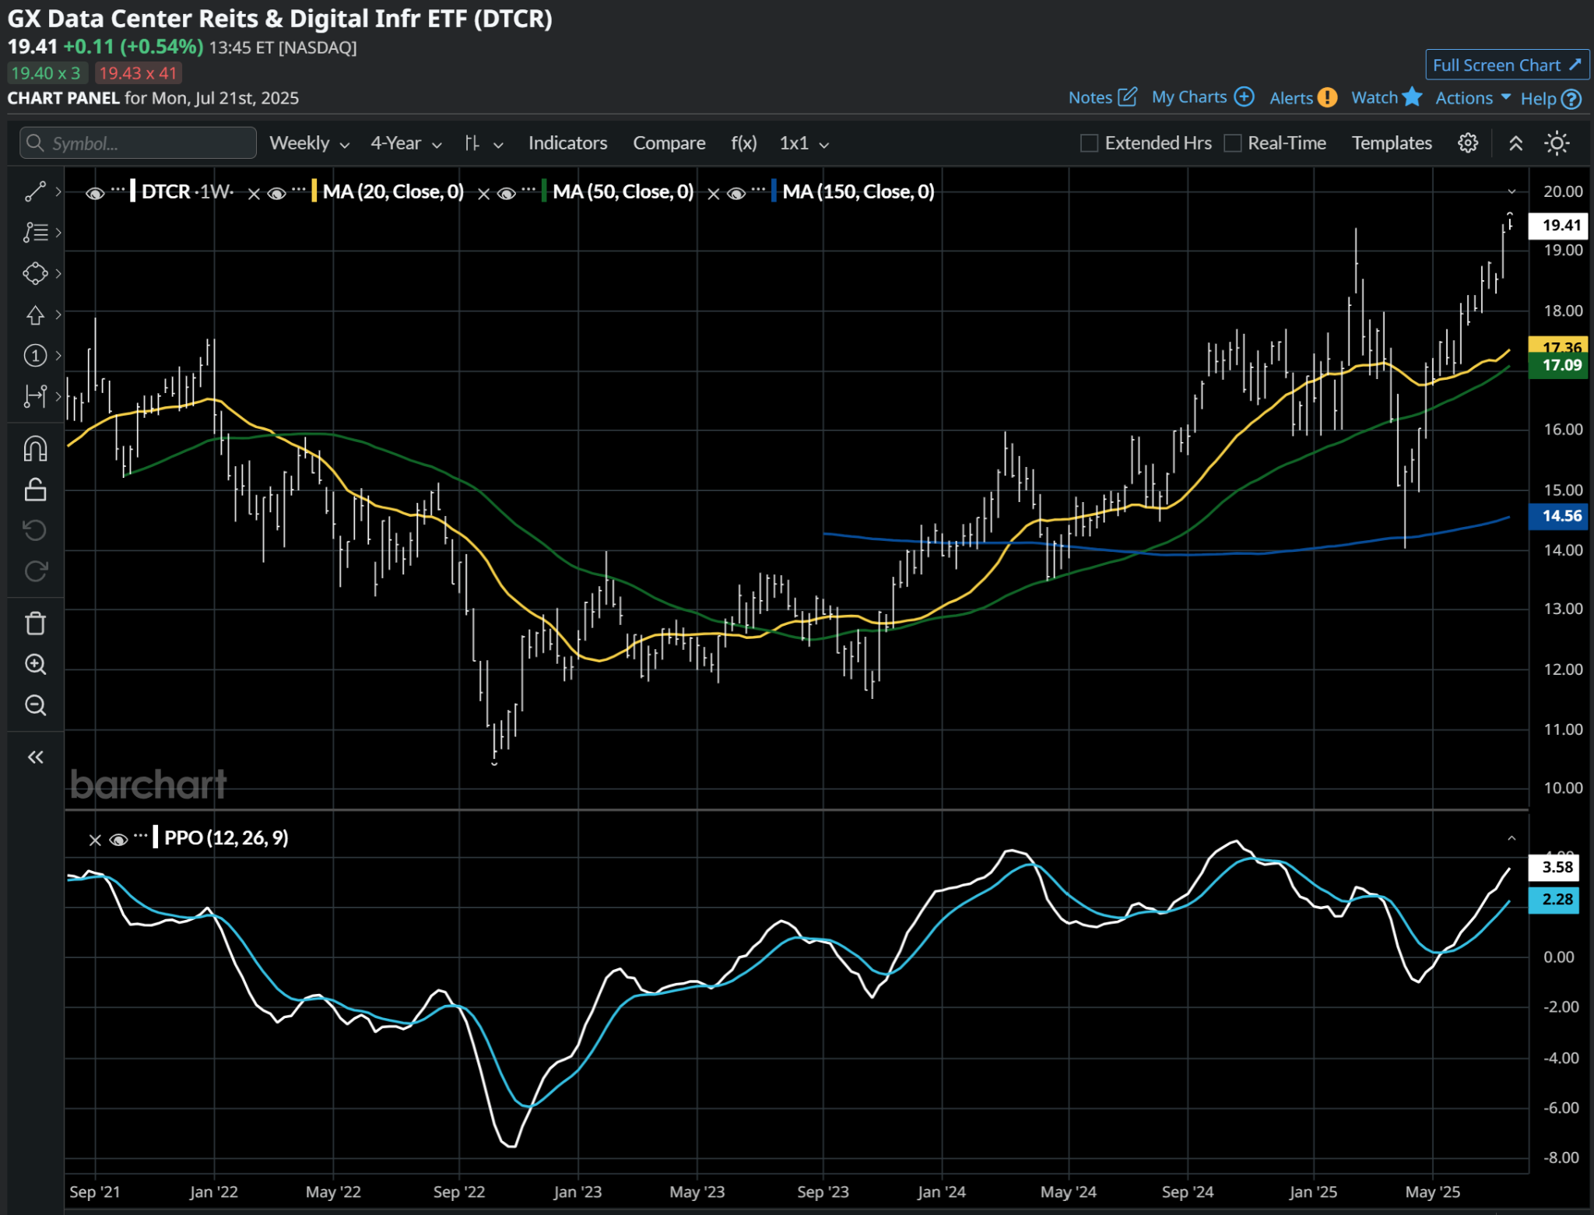Toggle light/dark theme sun icon
The image size is (1594, 1215).
[x=1557, y=143]
